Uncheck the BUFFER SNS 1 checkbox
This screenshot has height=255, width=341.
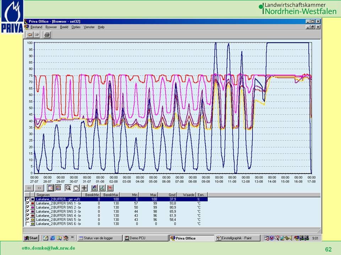click(27, 203)
